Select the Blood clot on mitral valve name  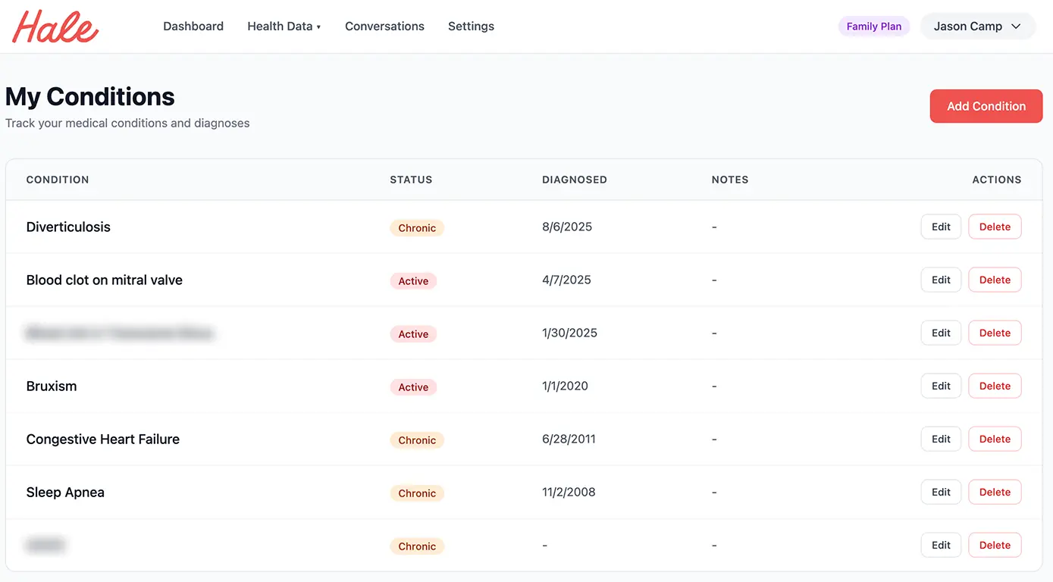pos(105,280)
